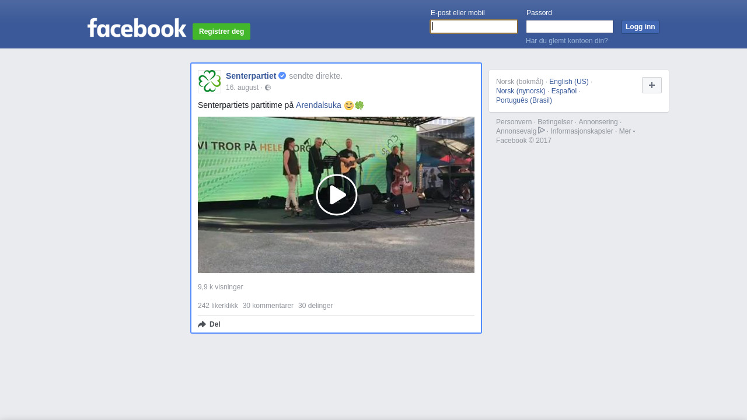Switch language to English (US)
747x420 pixels.
[568, 82]
